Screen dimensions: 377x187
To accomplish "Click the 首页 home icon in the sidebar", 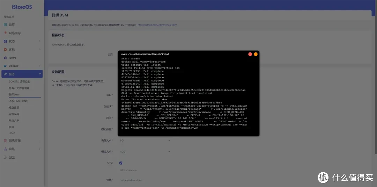I will [5, 25].
